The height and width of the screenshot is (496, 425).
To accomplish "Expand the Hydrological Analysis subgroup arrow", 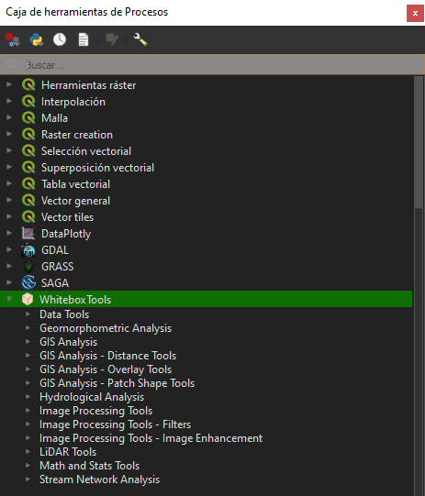I will (x=28, y=396).
